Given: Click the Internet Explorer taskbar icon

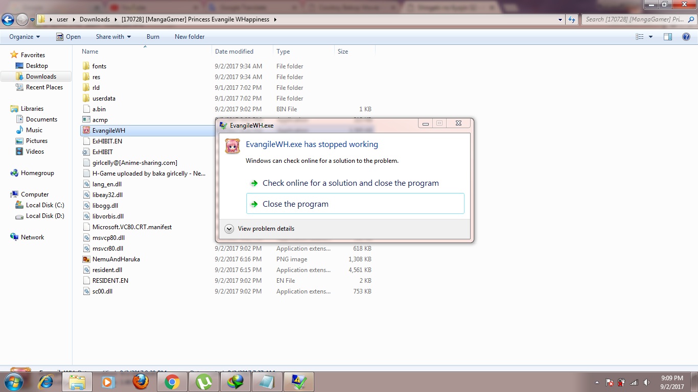Looking at the screenshot, I should (x=46, y=382).
